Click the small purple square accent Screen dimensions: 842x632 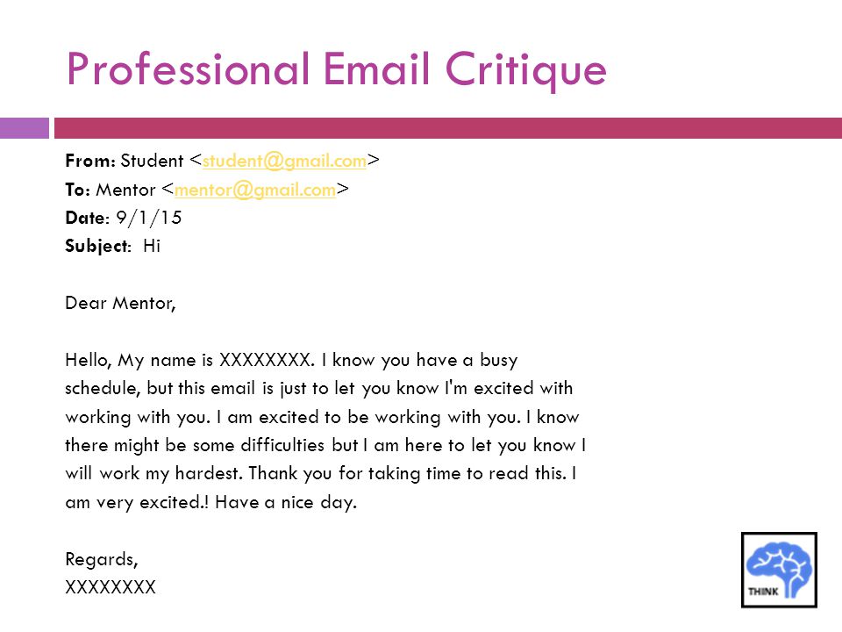(x=25, y=128)
